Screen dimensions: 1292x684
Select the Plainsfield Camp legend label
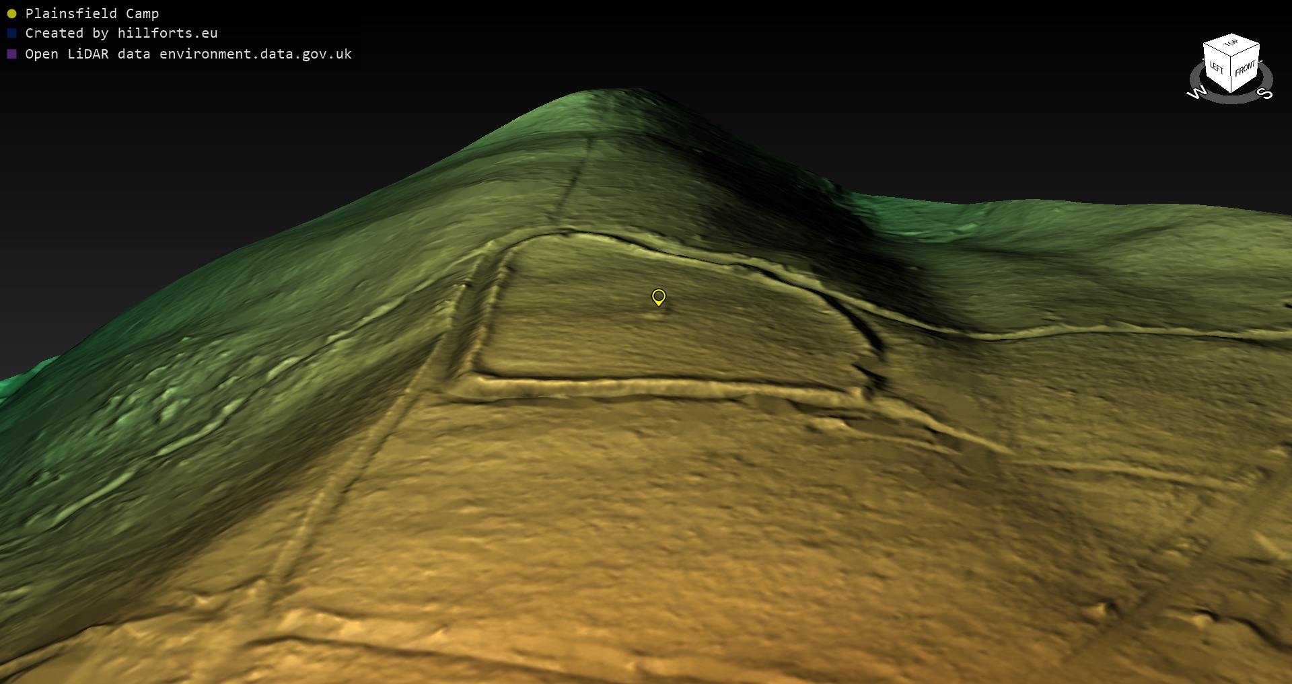(92, 13)
